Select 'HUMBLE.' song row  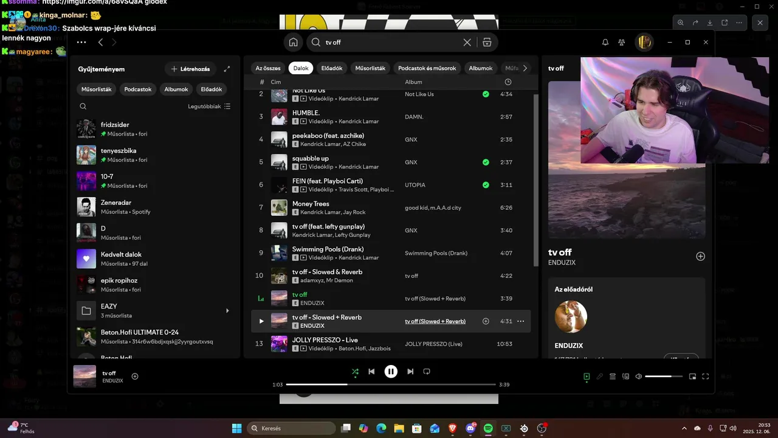click(x=391, y=117)
